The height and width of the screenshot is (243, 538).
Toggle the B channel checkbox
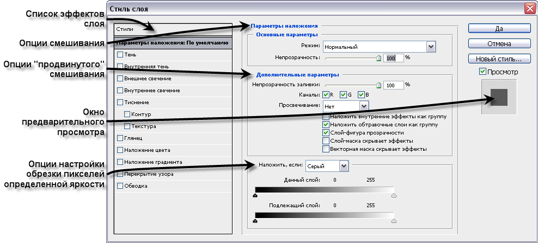(361, 95)
